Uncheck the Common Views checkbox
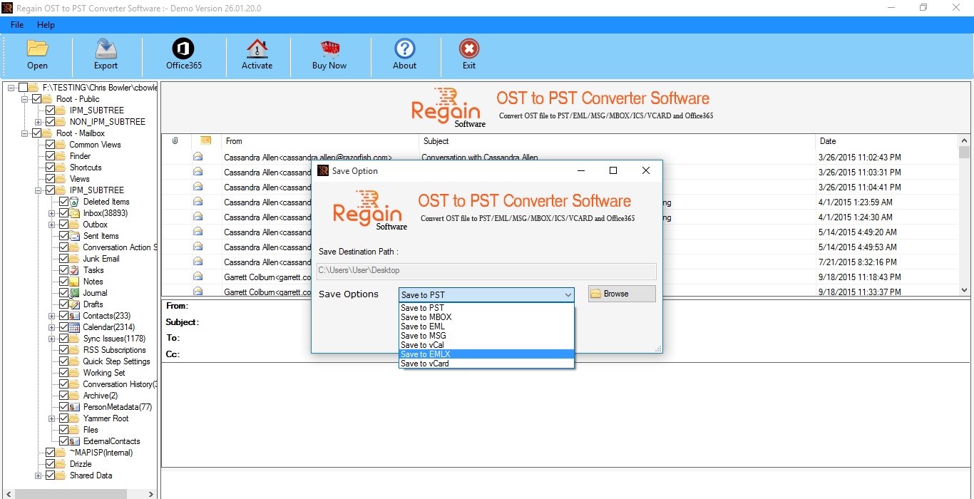974x499 pixels. tap(50, 145)
